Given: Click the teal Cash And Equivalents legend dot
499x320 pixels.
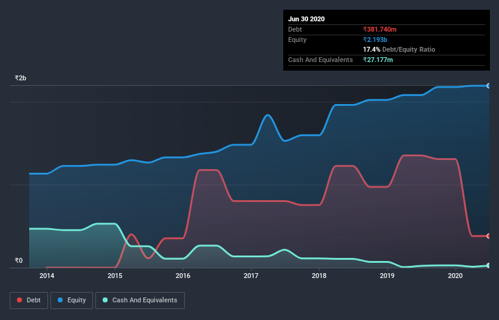Looking at the screenshot, I should (x=105, y=300).
